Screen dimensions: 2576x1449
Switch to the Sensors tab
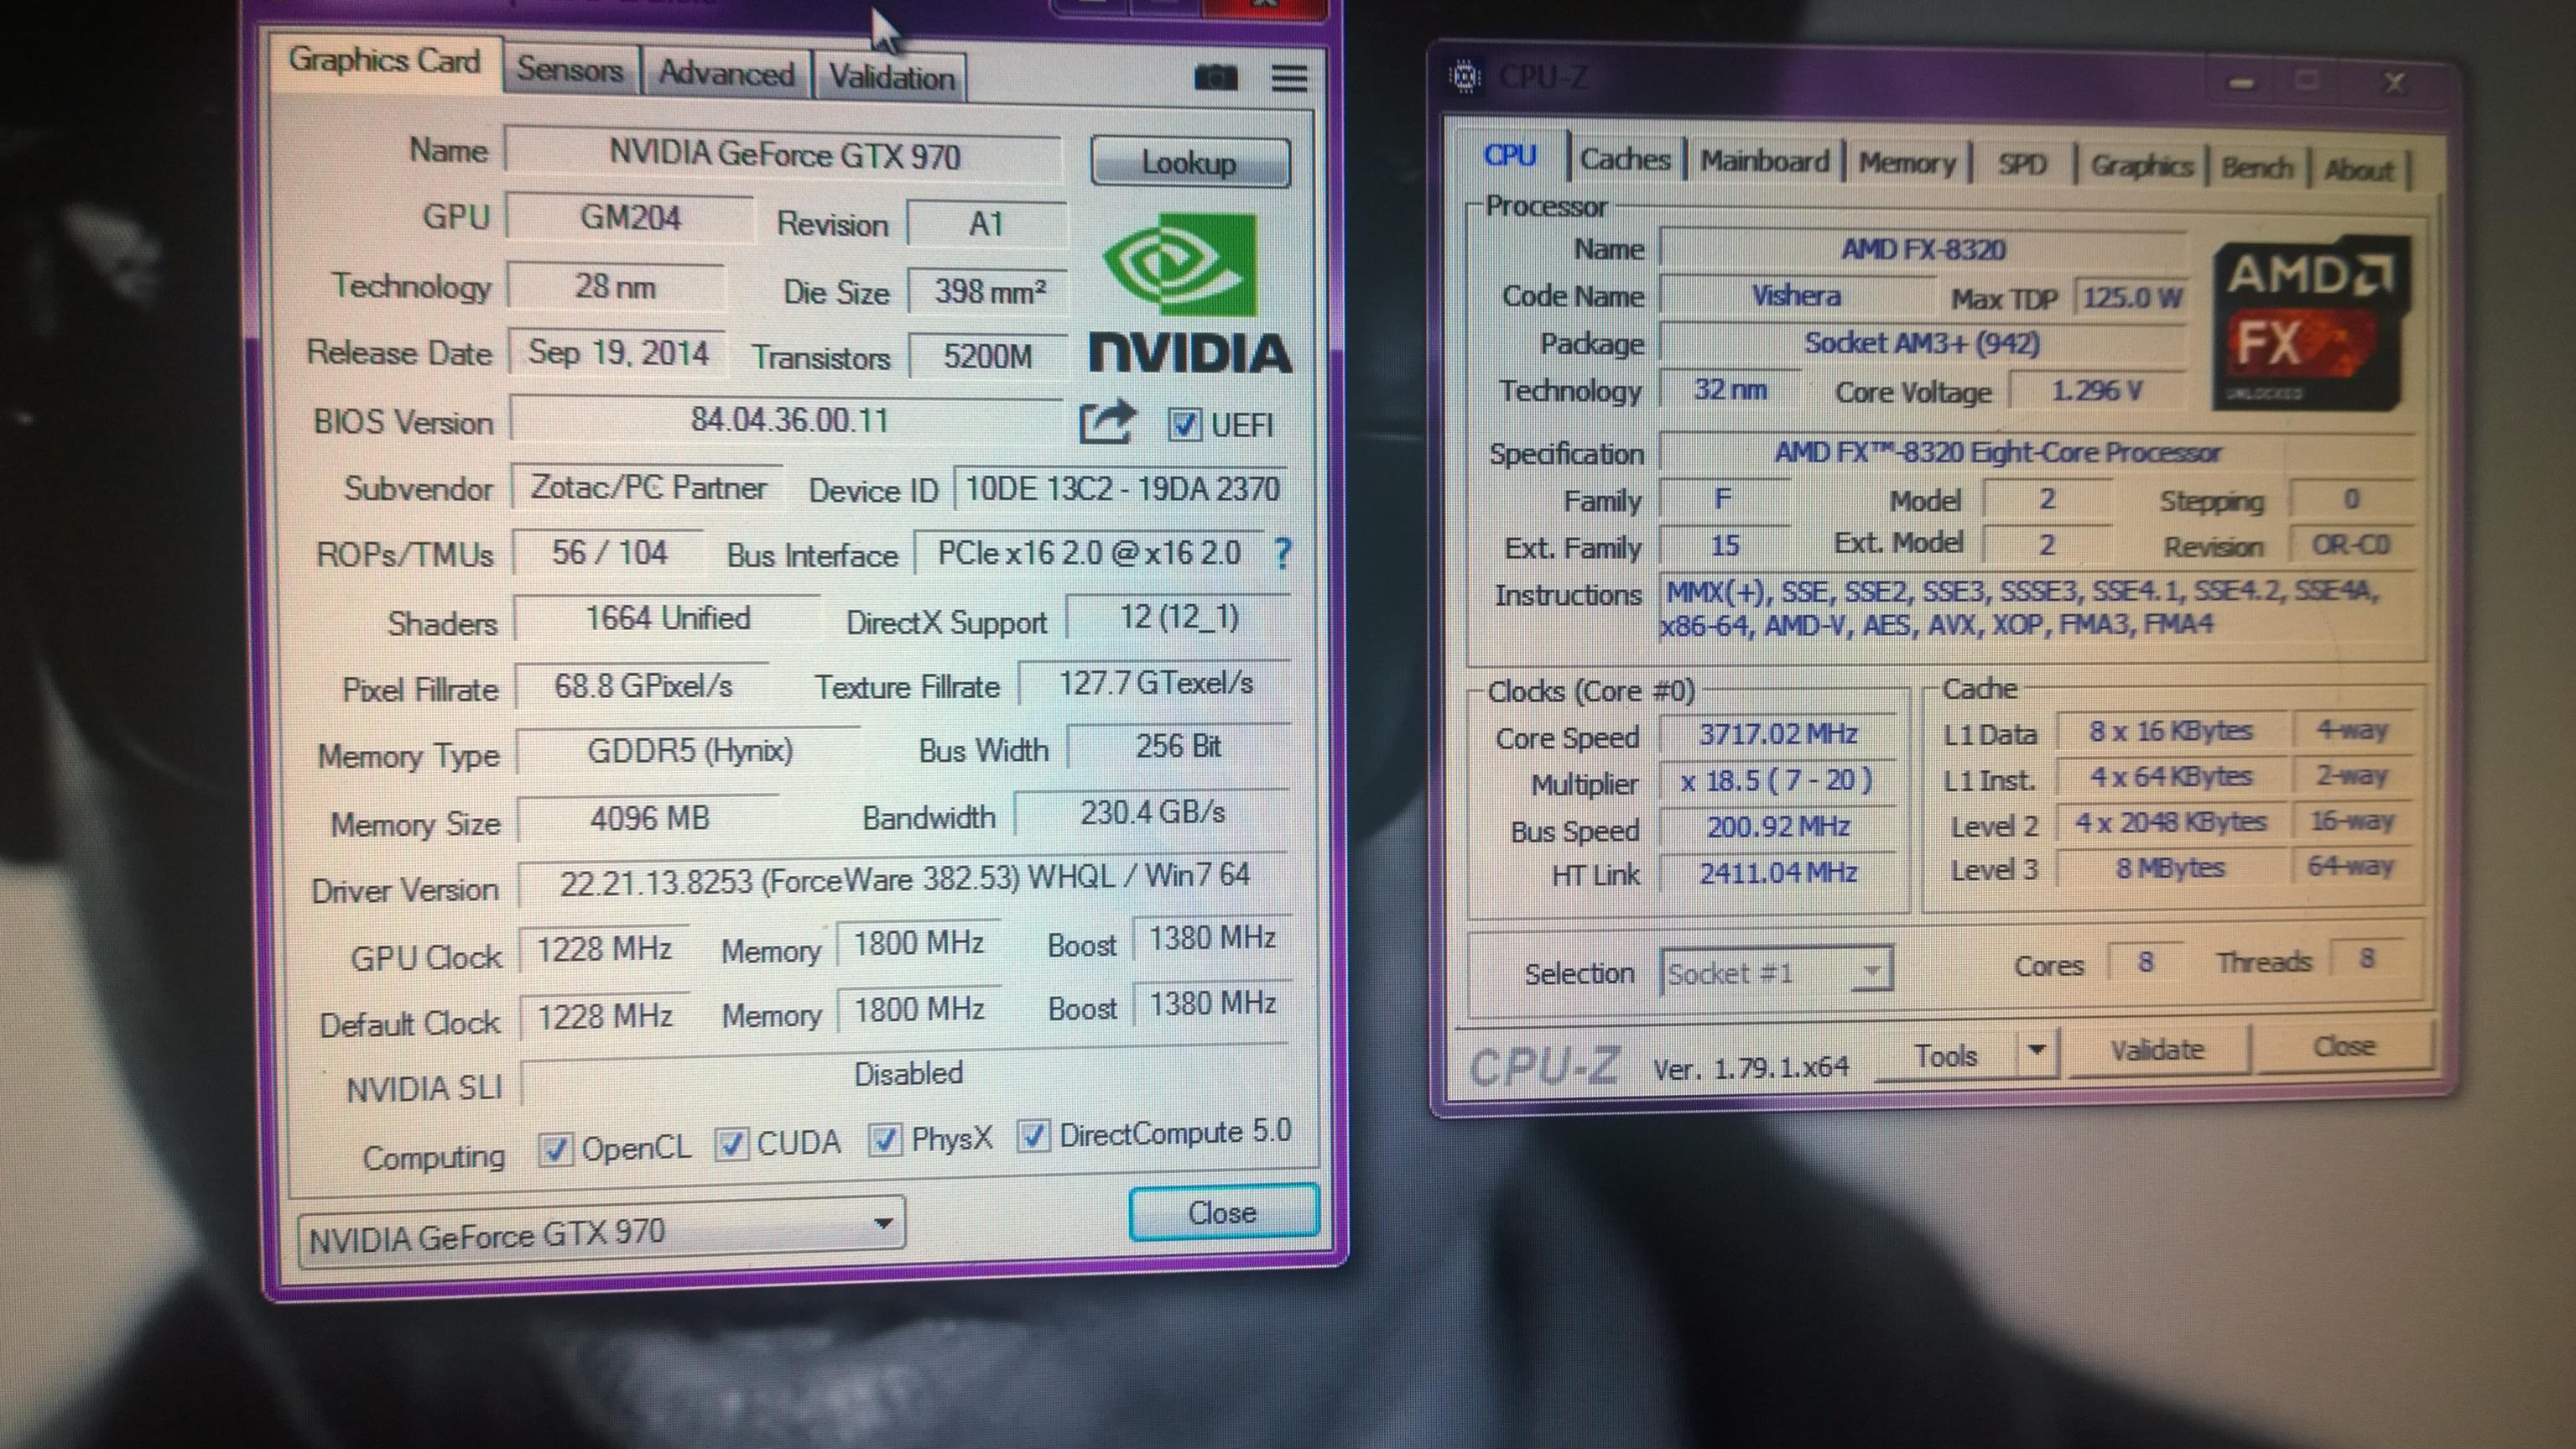pyautogui.click(x=570, y=70)
